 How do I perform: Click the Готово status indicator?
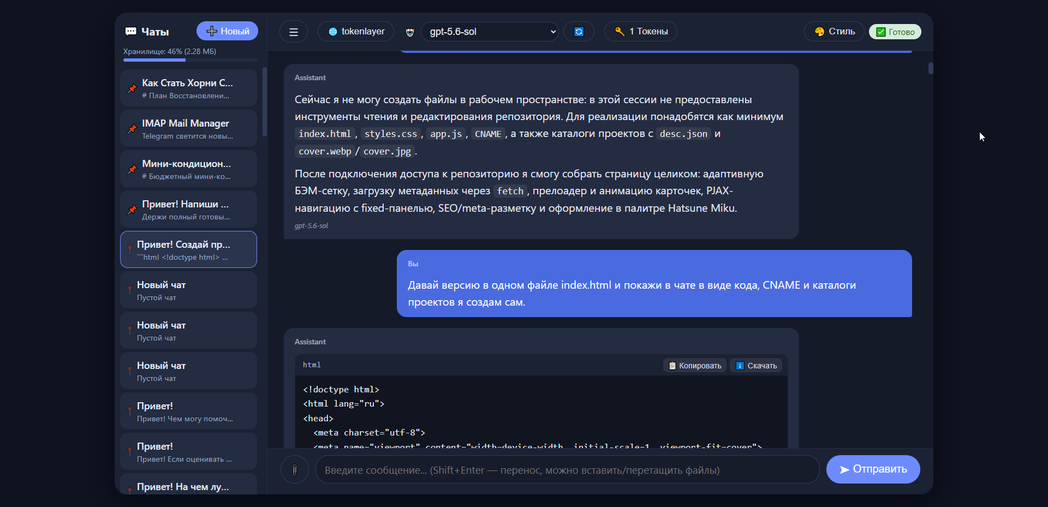895,32
